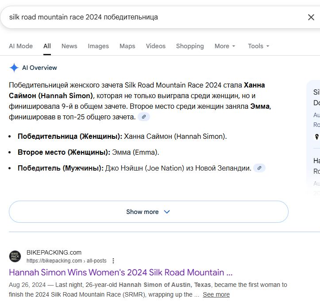Expand the More search categories dropdown
This screenshot has width=320, height=305.
tap(225, 46)
